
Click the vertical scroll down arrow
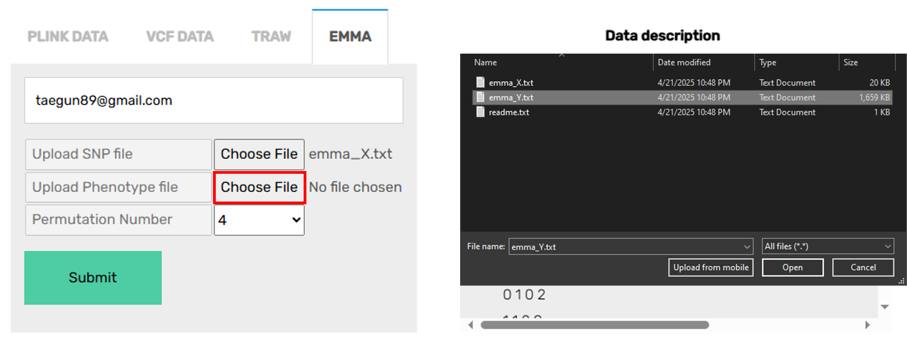click(885, 307)
